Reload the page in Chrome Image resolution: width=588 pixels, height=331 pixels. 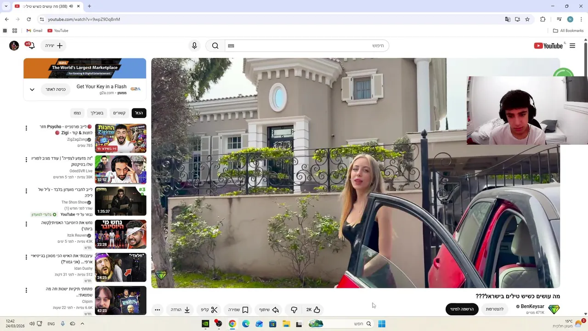coord(28,19)
